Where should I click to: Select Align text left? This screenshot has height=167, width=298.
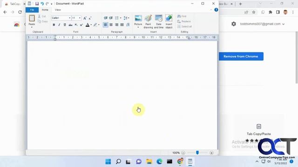pos(106,25)
